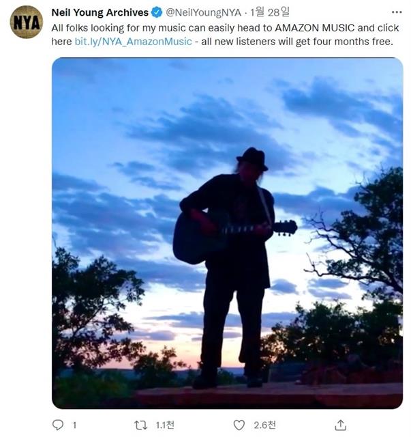411x437 pixels.
Task: Open the Neil Young Archives display name
Action: 100,12
